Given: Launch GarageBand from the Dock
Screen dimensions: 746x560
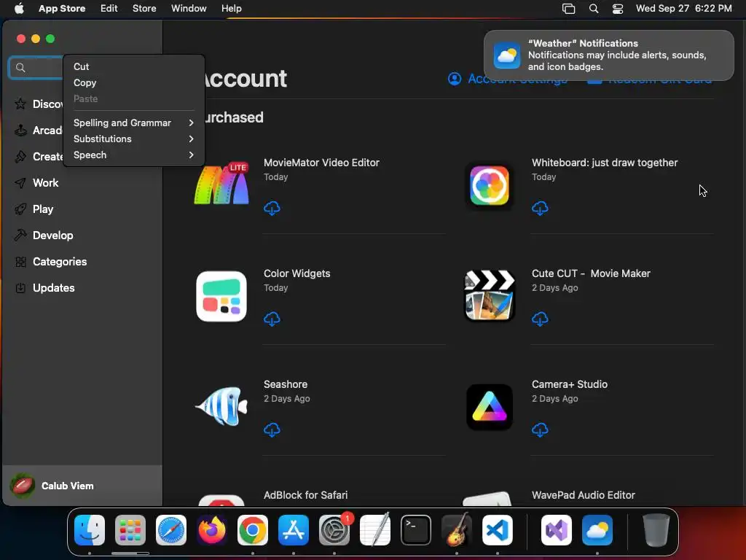Looking at the screenshot, I should click(x=457, y=530).
